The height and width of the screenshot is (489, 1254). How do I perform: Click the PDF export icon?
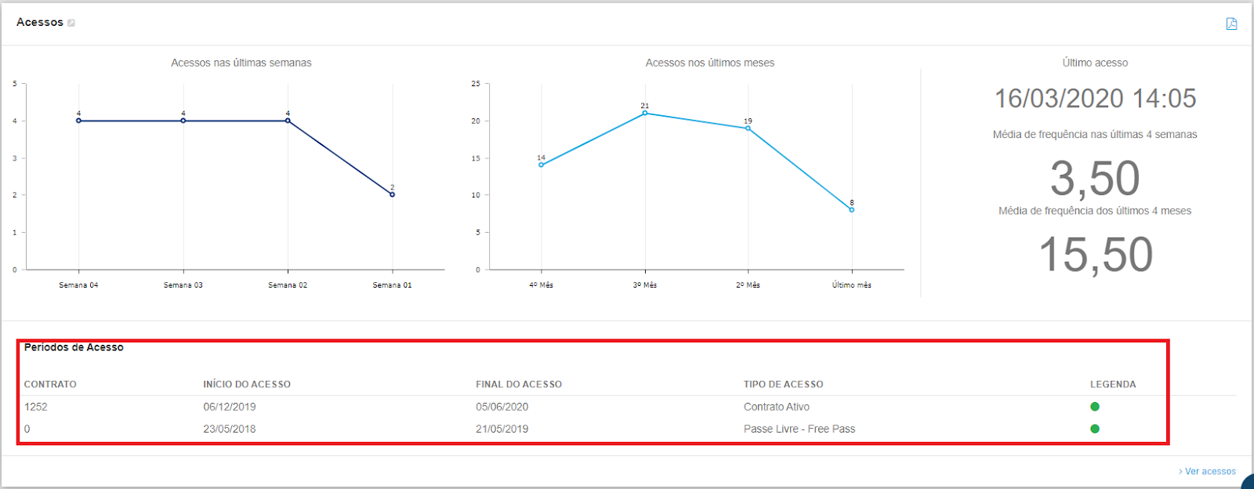pyautogui.click(x=1231, y=24)
